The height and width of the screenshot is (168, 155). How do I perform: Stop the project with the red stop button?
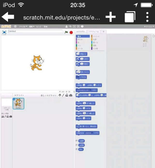71,32
